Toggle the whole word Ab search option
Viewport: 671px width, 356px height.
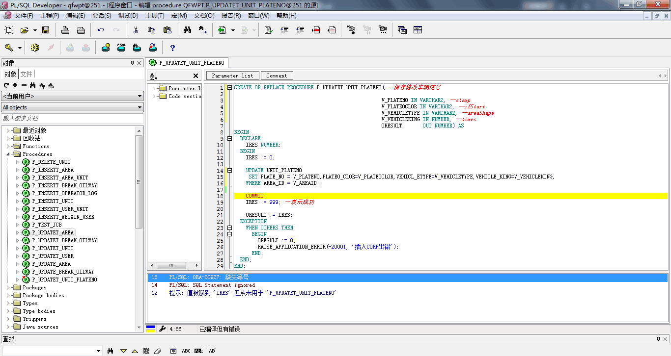(198, 351)
